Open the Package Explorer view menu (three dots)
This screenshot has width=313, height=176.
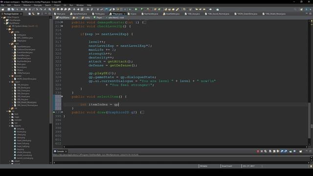[x=42, y=14]
